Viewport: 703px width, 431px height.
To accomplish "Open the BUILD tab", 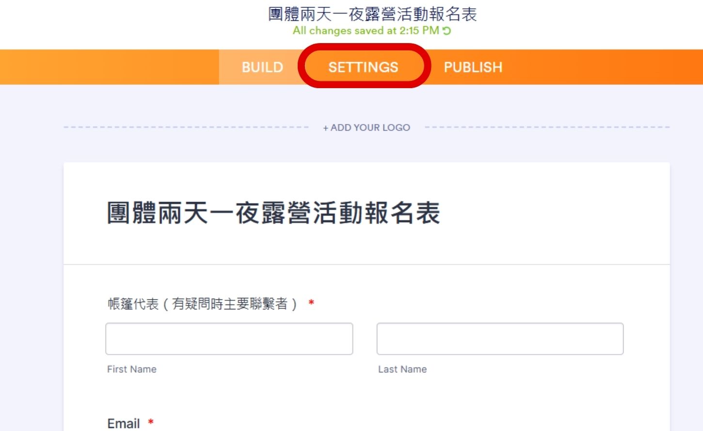I will click(262, 67).
